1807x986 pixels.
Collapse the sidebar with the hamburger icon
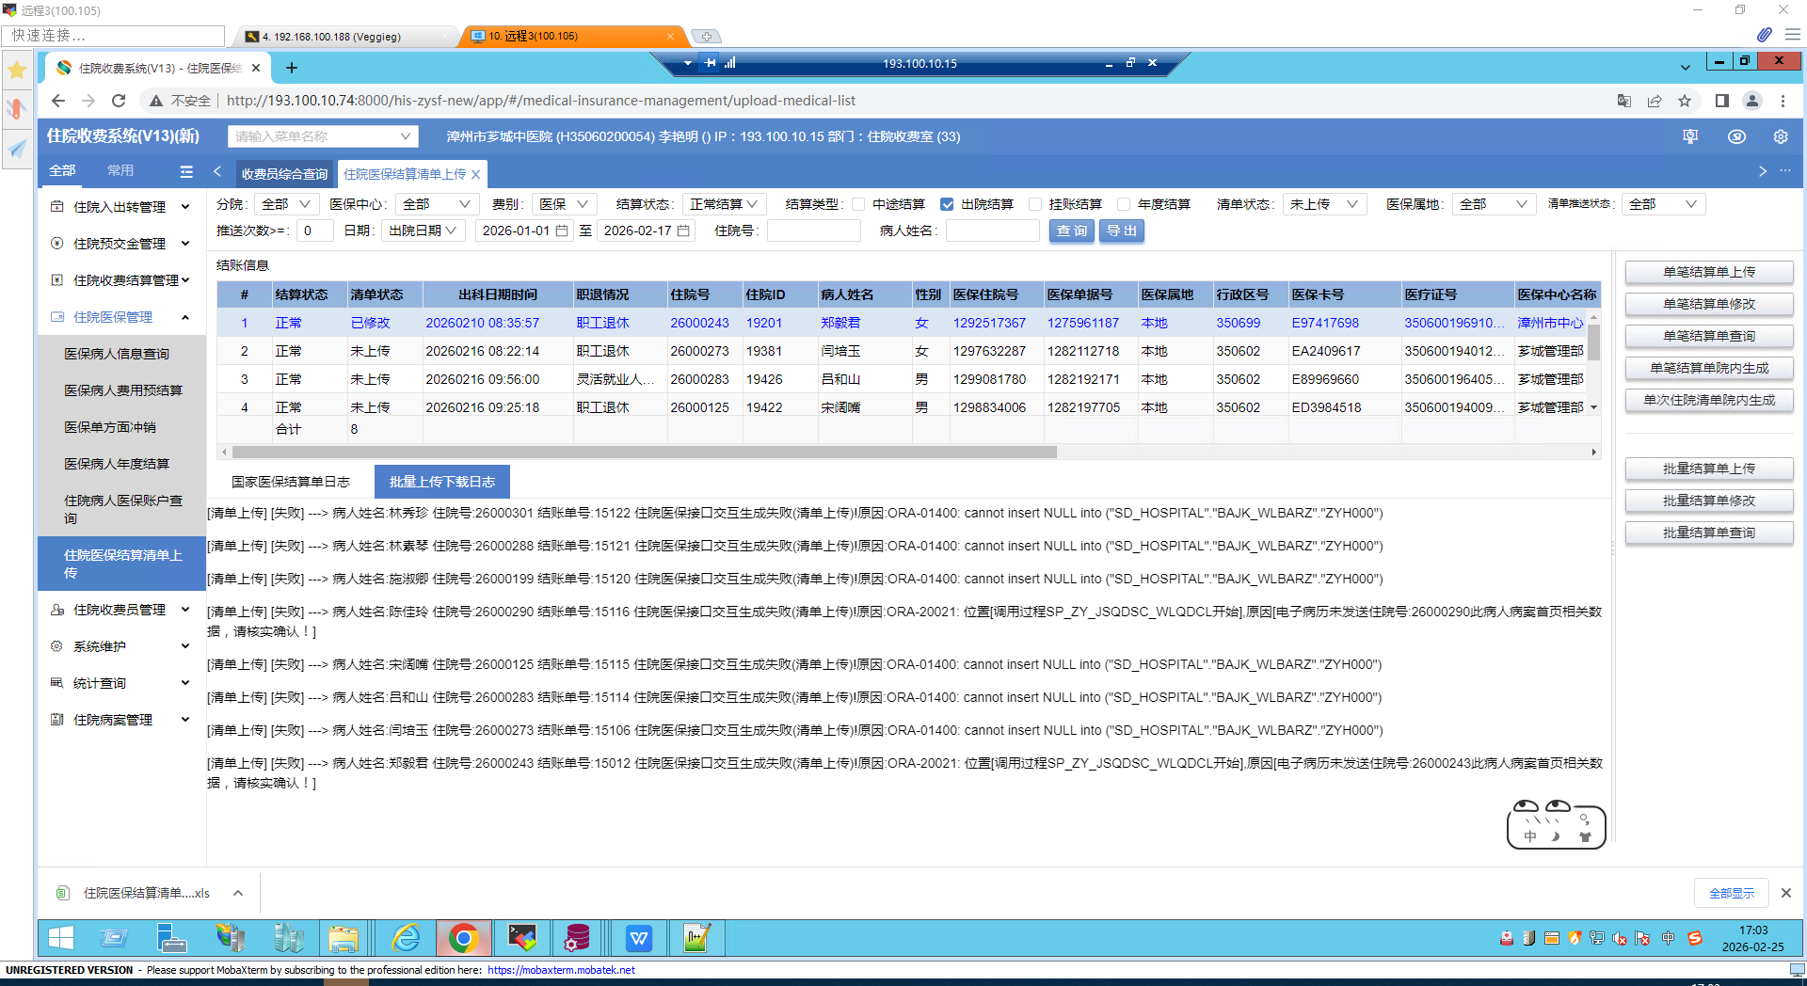[186, 171]
